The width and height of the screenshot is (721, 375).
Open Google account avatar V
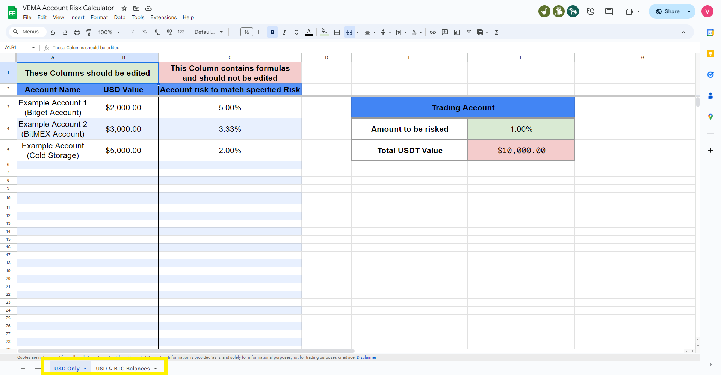click(707, 11)
